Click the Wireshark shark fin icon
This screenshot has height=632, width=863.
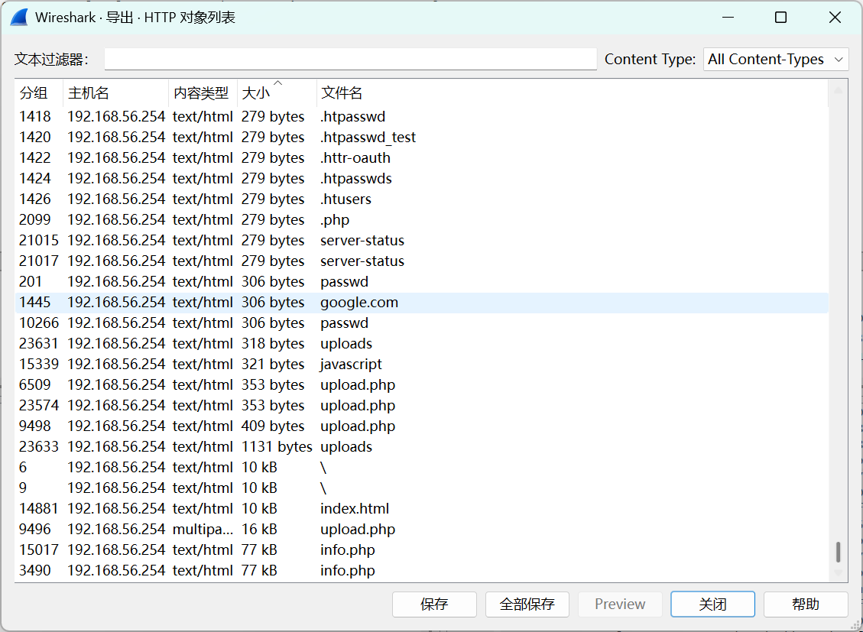click(x=19, y=18)
